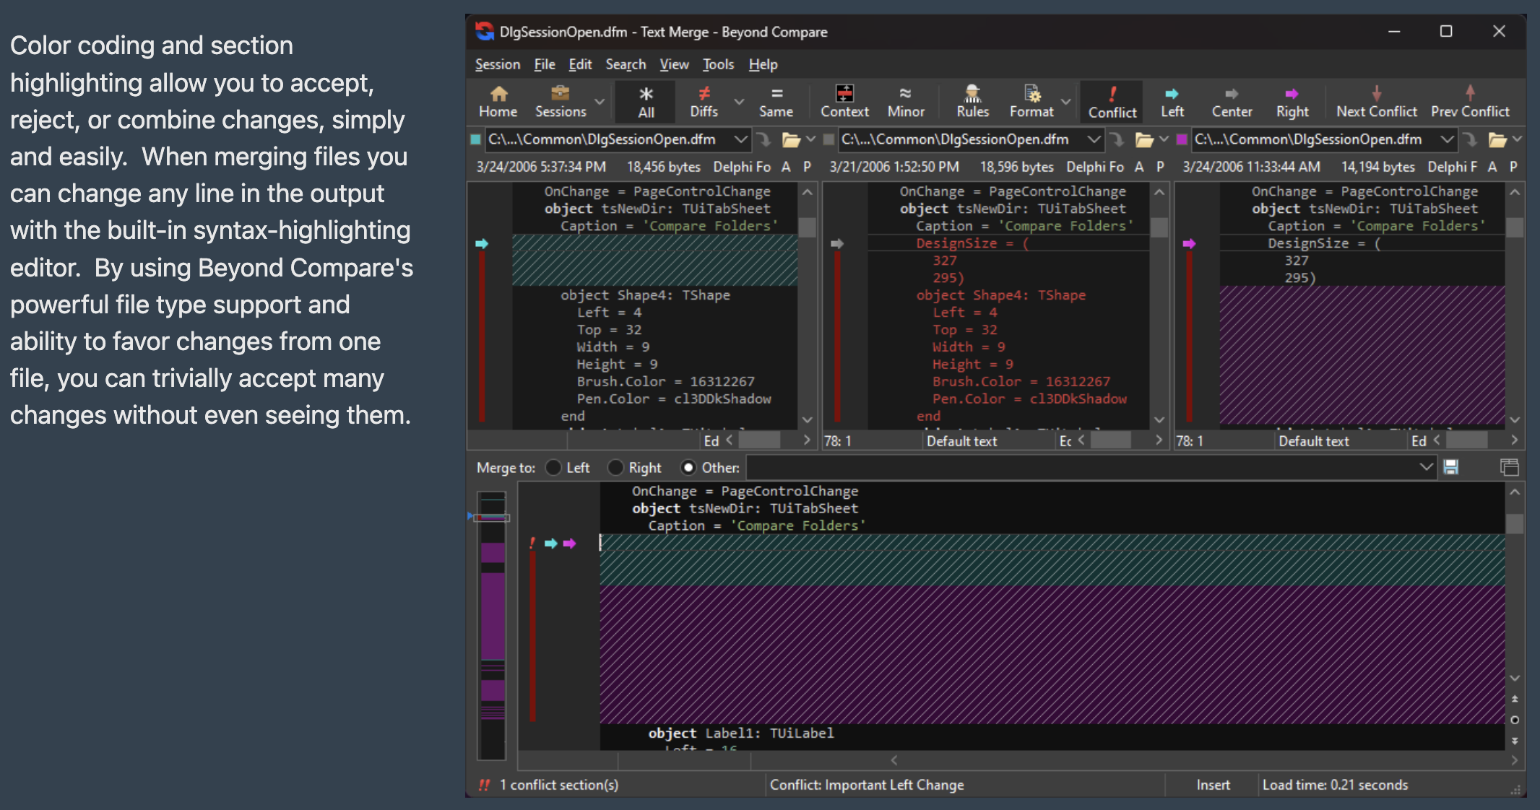Select Merge to Other radio button

688,468
